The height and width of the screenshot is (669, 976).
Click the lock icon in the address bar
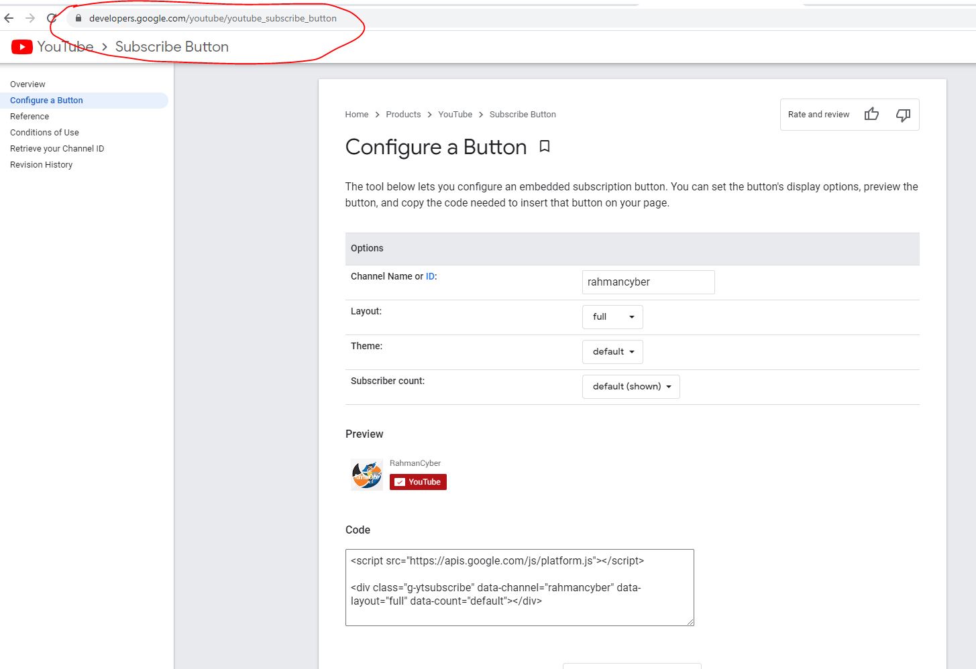click(x=78, y=18)
